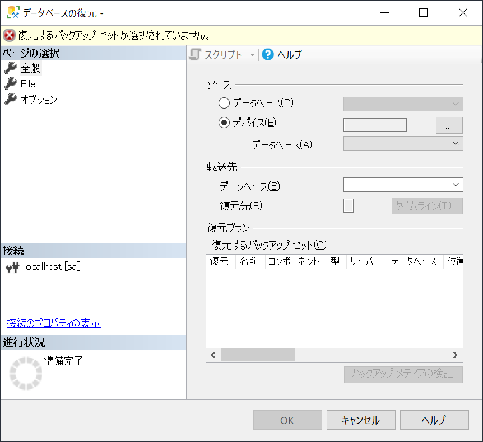Close the データベースの復元 dialog
Screen dimensions: 483x442
(x=463, y=13)
